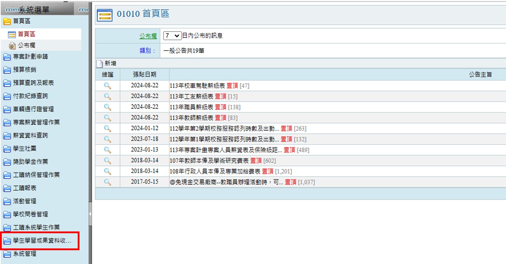Expand 專案計劃申請 menu item
The height and width of the screenshot is (264, 506).
(31, 57)
